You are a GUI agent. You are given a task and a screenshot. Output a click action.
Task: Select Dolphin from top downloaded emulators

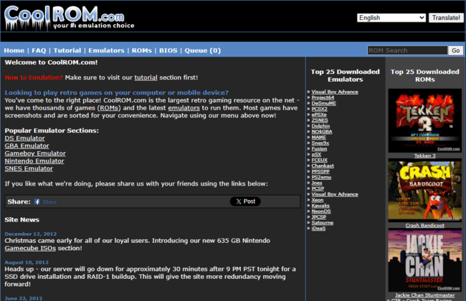(x=322, y=125)
